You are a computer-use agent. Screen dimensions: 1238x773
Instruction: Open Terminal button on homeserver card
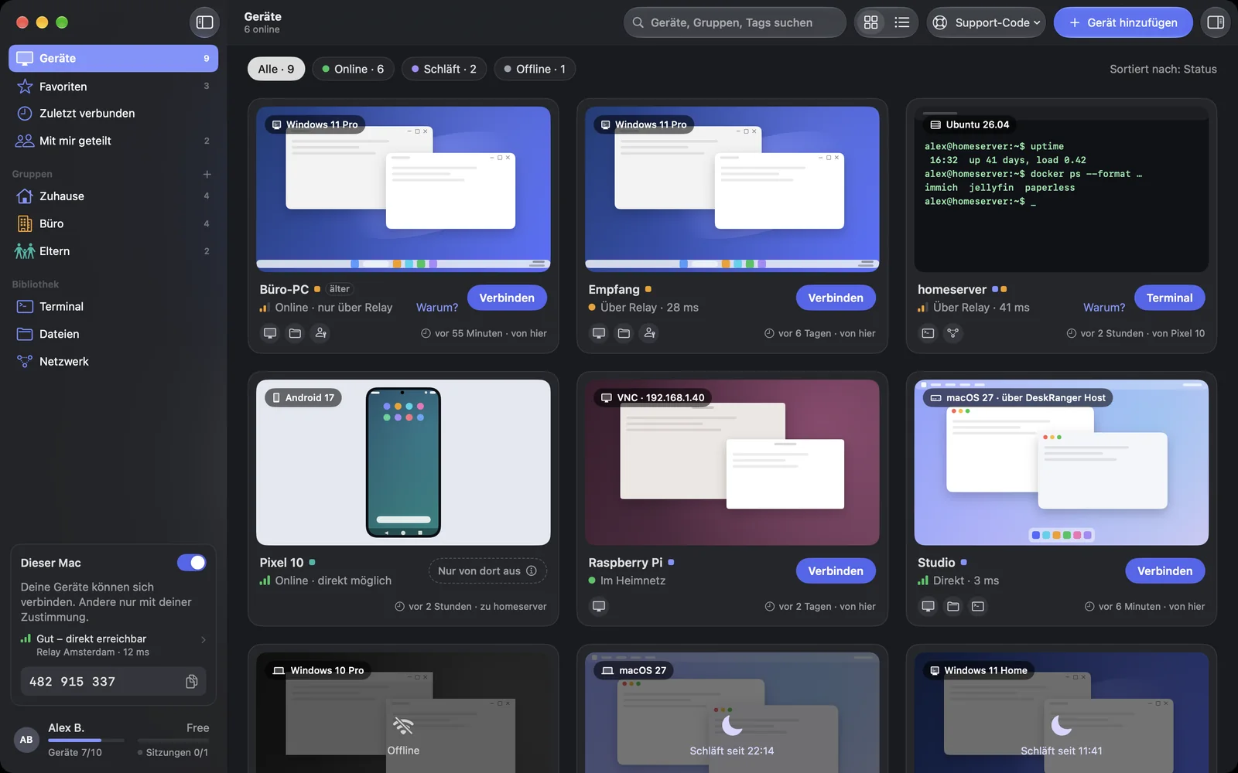pos(1169,298)
